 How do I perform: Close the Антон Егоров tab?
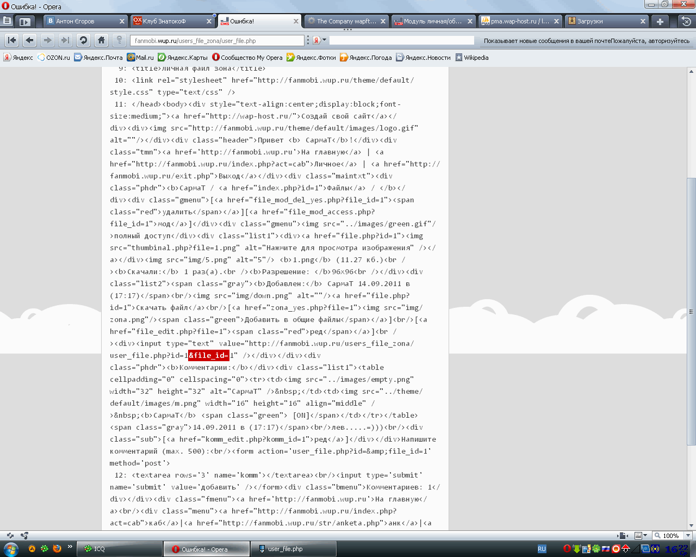click(122, 21)
